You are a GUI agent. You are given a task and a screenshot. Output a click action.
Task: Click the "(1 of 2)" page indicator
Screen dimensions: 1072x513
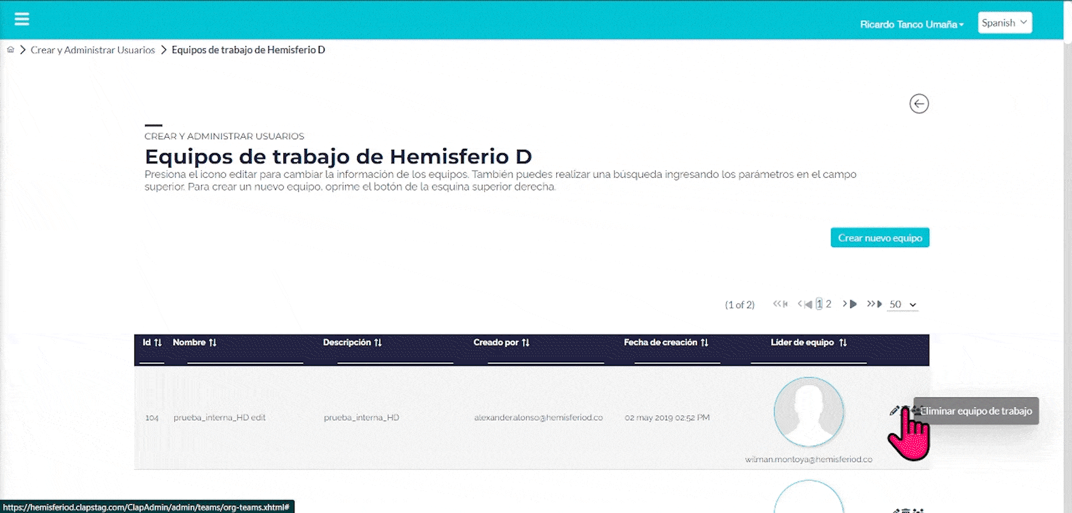point(740,304)
